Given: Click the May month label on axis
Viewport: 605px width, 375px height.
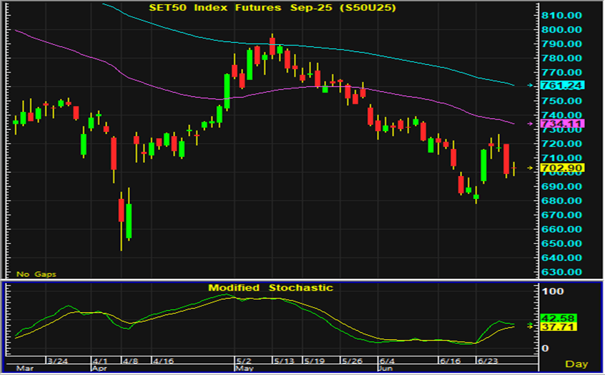Looking at the screenshot, I should [244, 369].
